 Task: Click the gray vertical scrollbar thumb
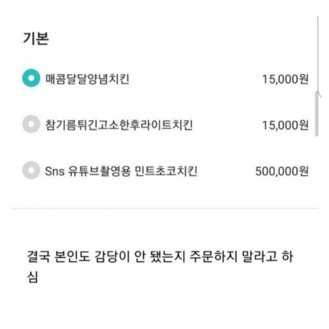316,113
